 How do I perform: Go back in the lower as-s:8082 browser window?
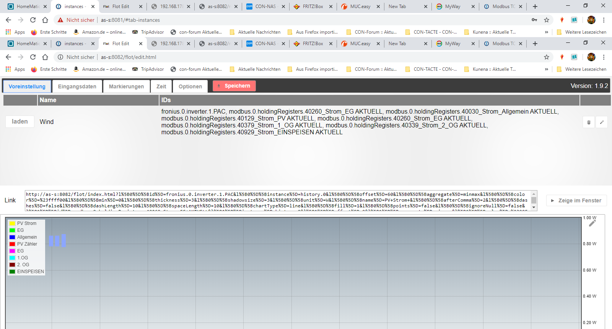pyautogui.click(x=8, y=57)
